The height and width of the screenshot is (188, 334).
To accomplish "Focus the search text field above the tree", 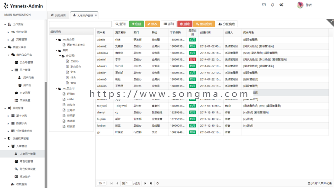I will coord(80,24).
